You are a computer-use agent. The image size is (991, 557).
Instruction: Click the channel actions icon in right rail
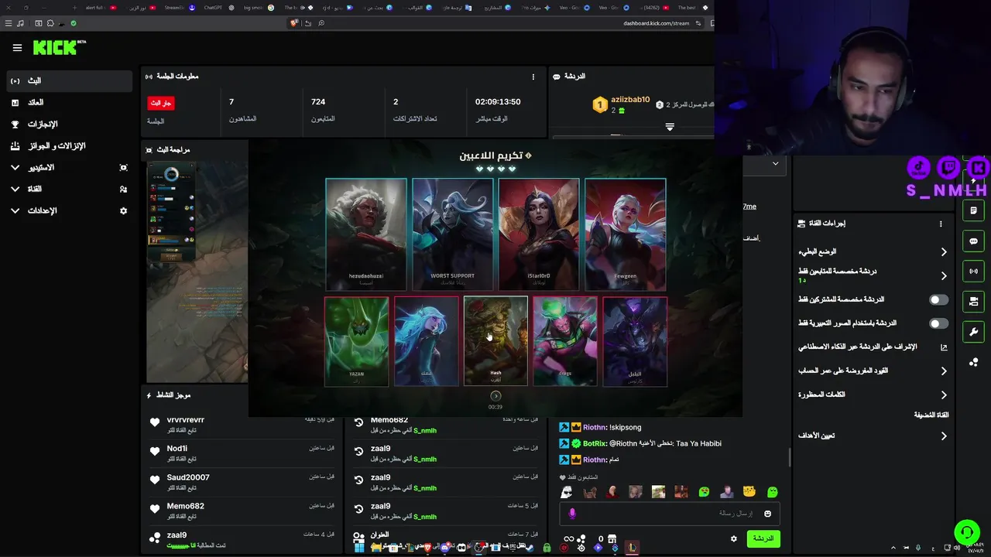[973, 301]
